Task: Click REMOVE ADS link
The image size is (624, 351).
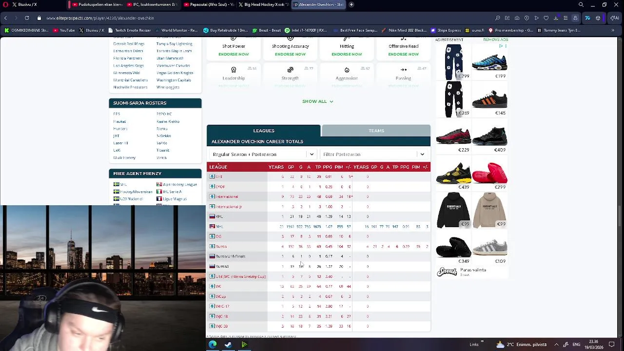Action: tap(495, 39)
